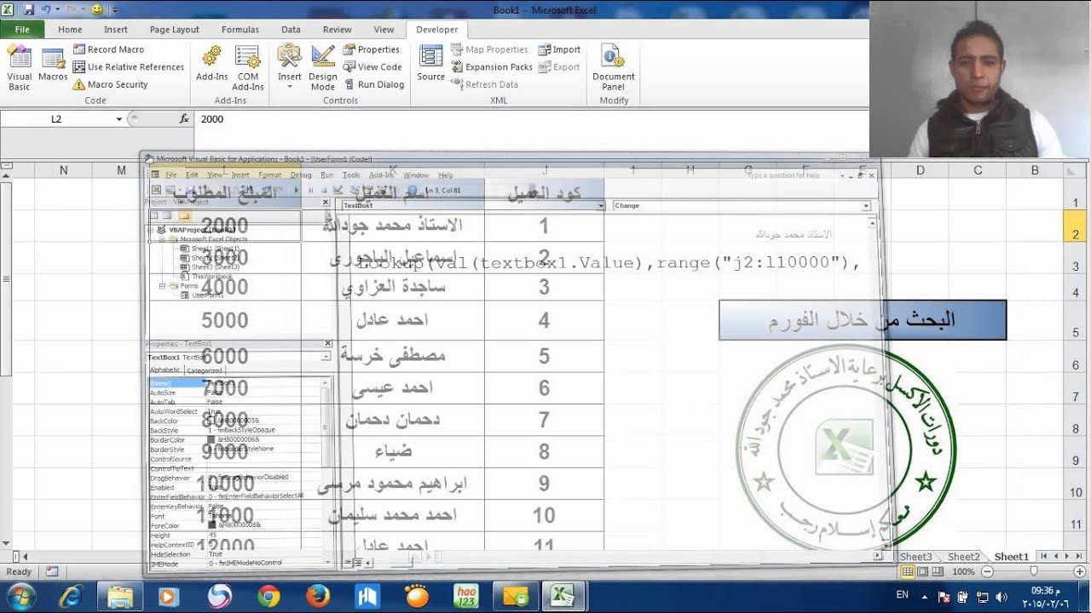Open the Document Panel
This screenshot has width=1091, height=613.
point(614,68)
